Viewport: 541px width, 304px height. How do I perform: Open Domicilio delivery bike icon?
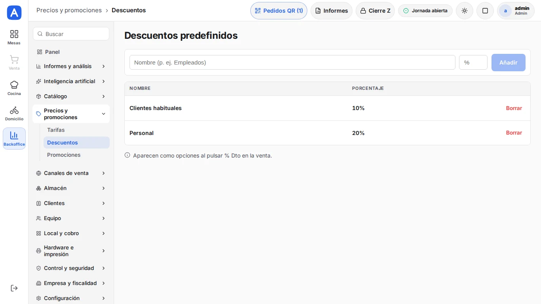(14, 113)
